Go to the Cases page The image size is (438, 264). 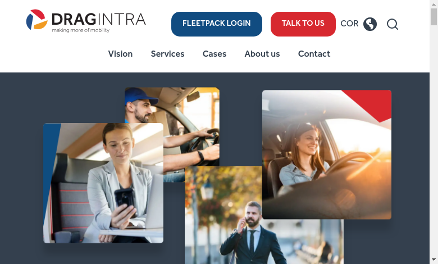click(215, 54)
